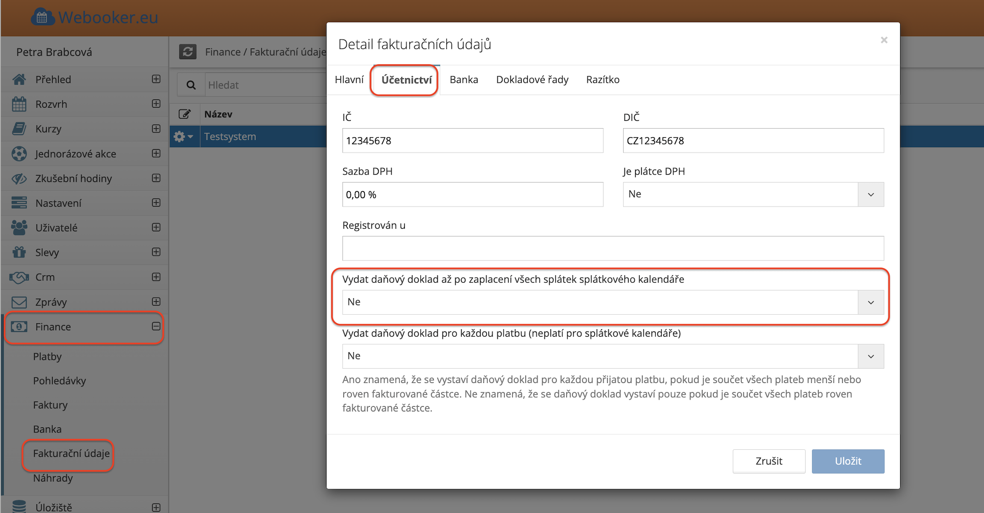Click the refresh icon next to the Finance breadcrumb
Image resolution: width=984 pixels, height=513 pixels.
tap(188, 52)
